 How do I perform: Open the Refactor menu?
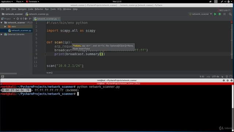[39, 9]
